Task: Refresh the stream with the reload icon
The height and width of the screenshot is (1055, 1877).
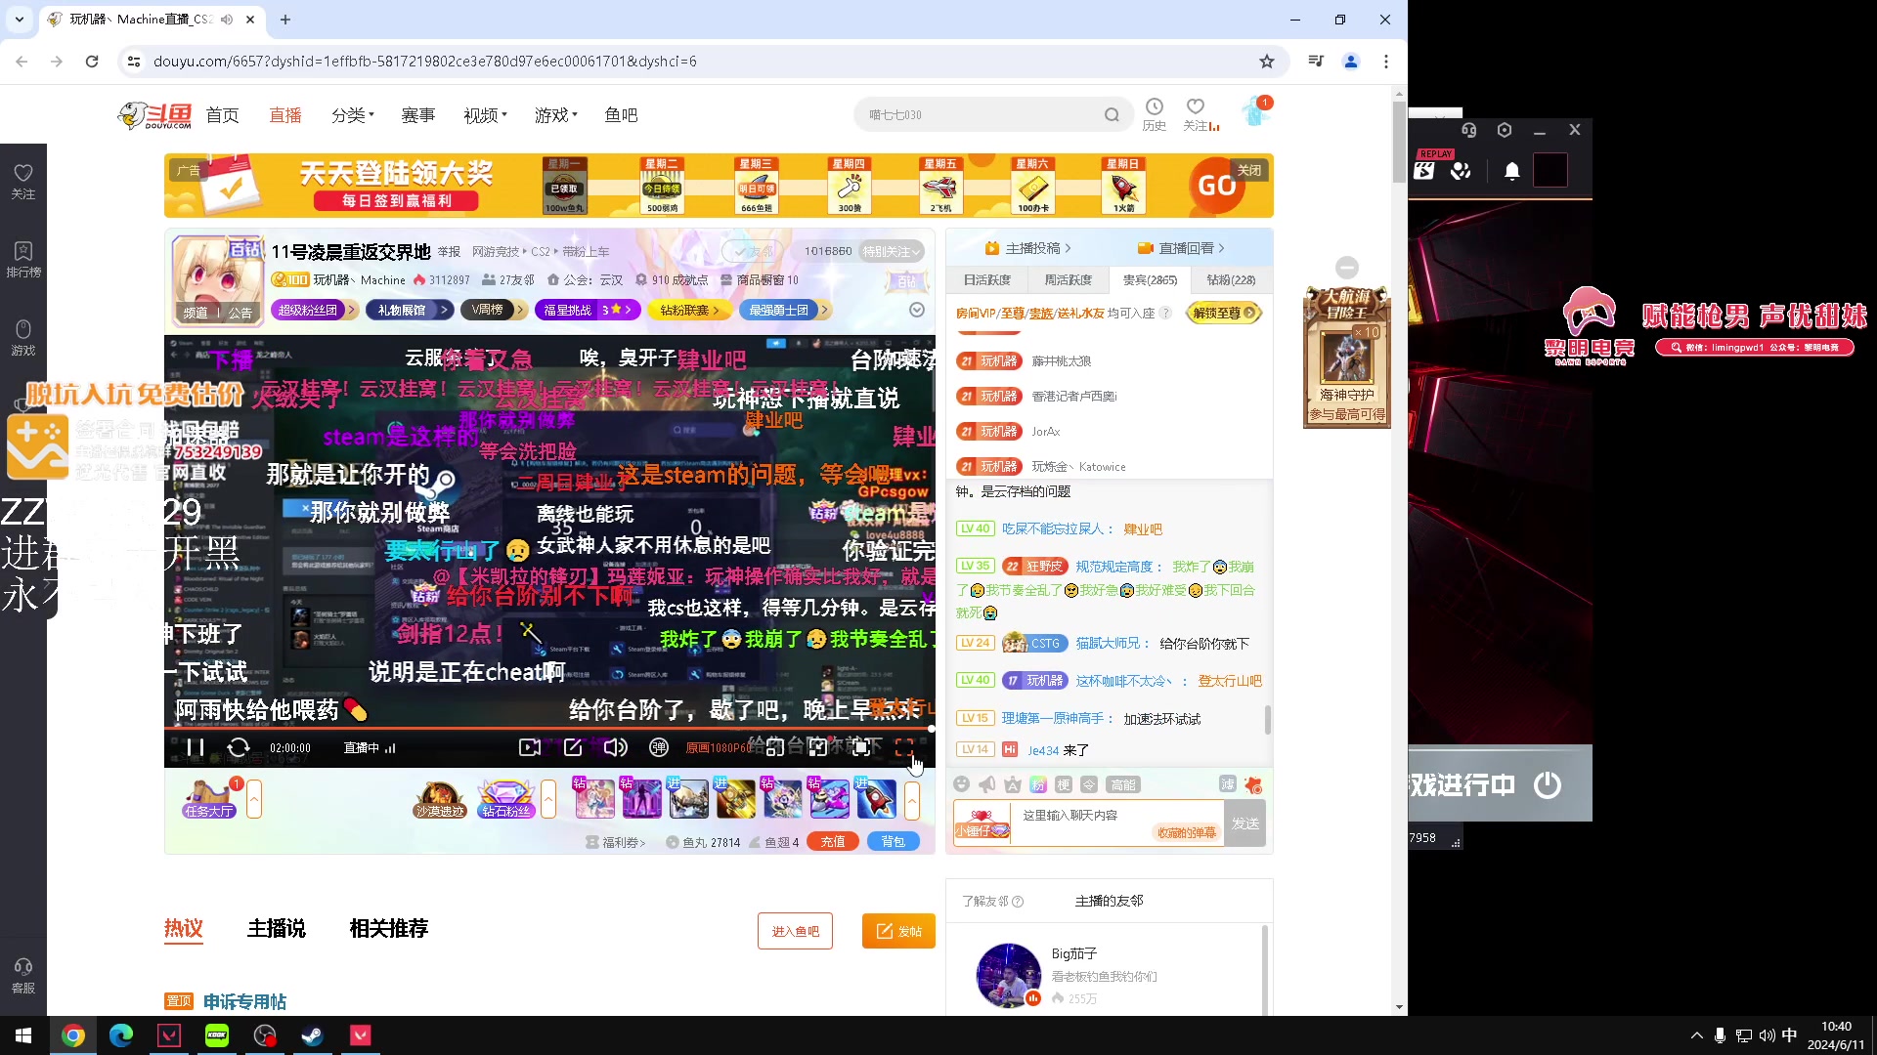Action: point(239,748)
